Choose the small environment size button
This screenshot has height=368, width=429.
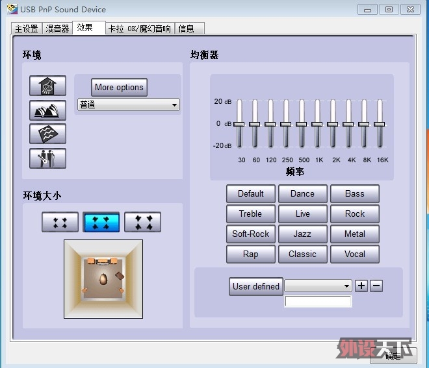[x=60, y=223]
